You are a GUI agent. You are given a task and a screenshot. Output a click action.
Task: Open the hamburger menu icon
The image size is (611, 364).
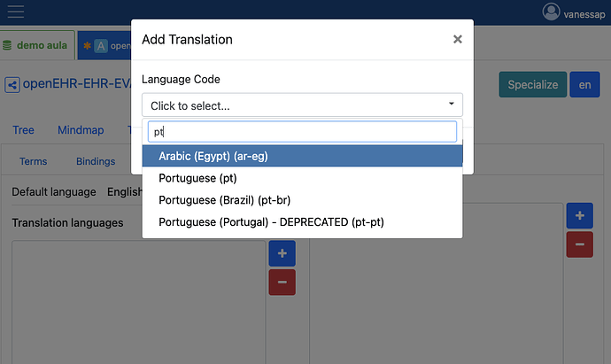click(16, 12)
